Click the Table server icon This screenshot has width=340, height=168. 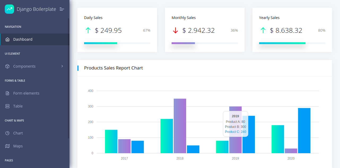click(7, 106)
